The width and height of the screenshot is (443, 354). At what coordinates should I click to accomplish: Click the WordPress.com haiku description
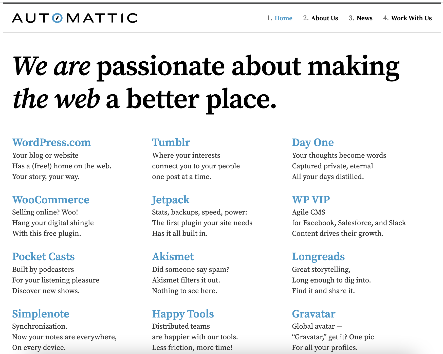(x=62, y=166)
